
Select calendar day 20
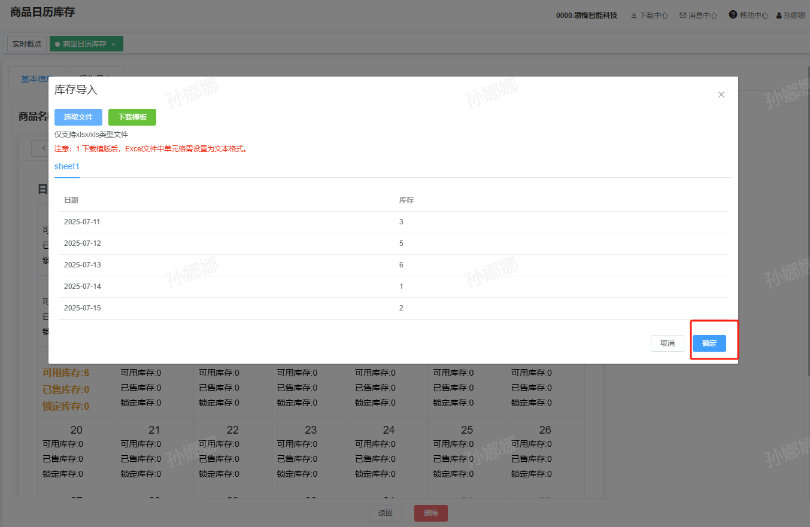(77, 430)
